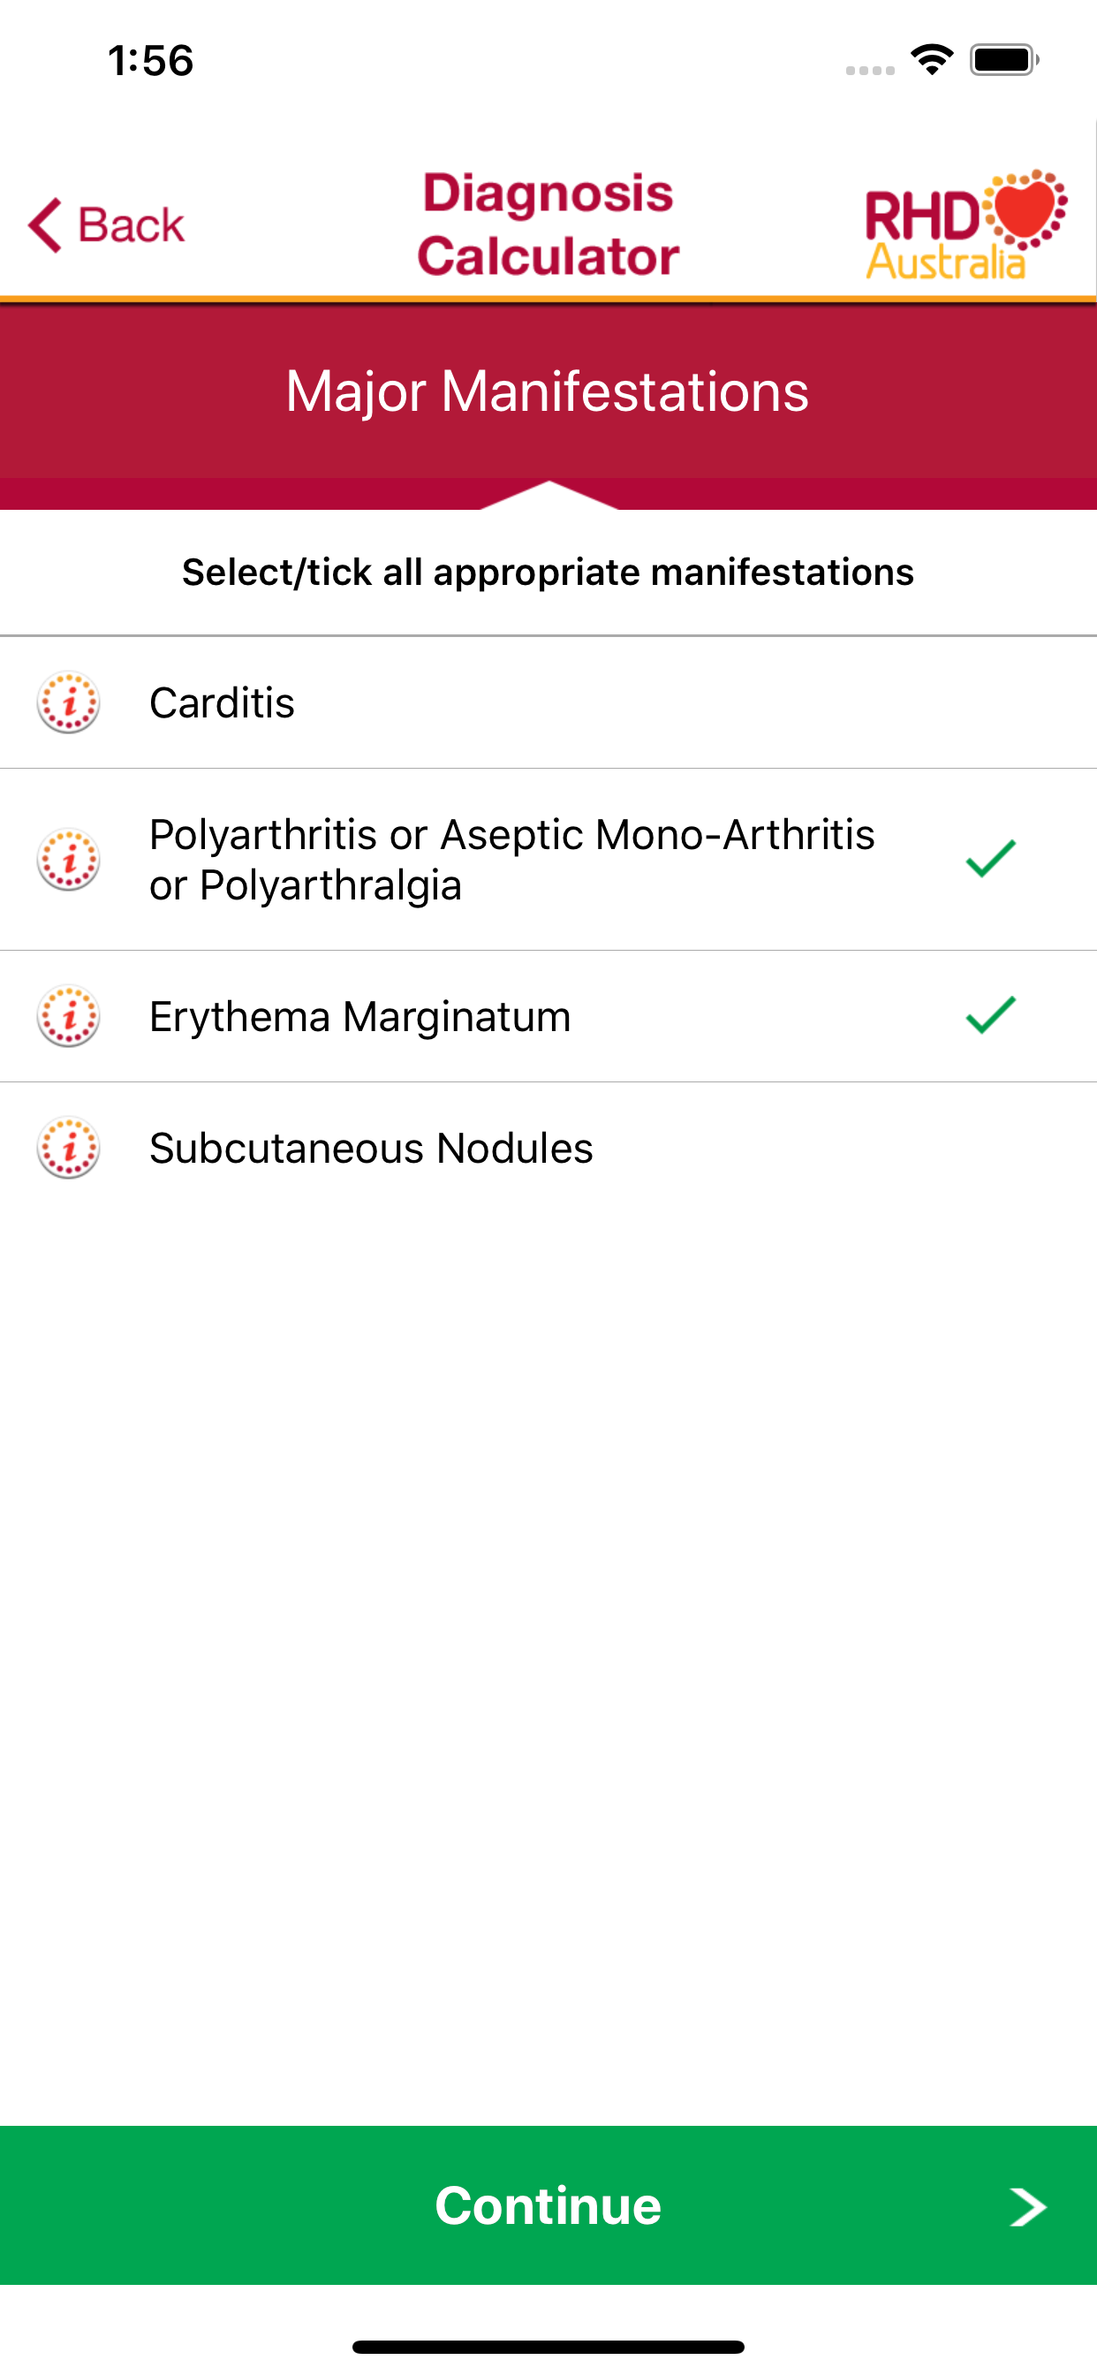Tap the home indicator bar
The image size is (1097, 2375).
(x=548, y=2347)
